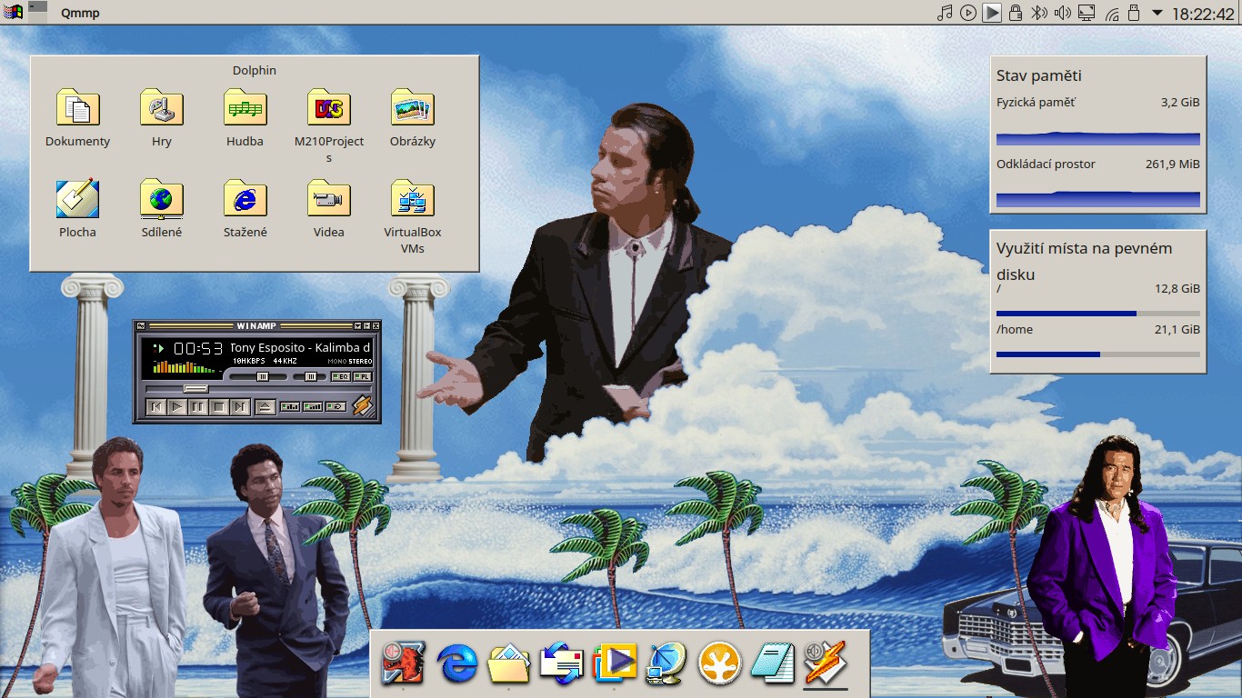Image resolution: width=1242 pixels, height=698 pixels.
Task: Click the Winamp time display 00:53
Action: point(198,348)
